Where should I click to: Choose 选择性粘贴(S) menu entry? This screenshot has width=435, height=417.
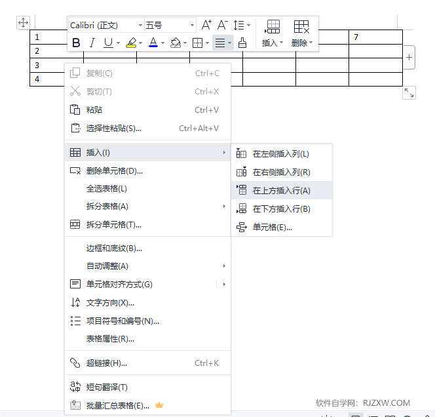147,129
